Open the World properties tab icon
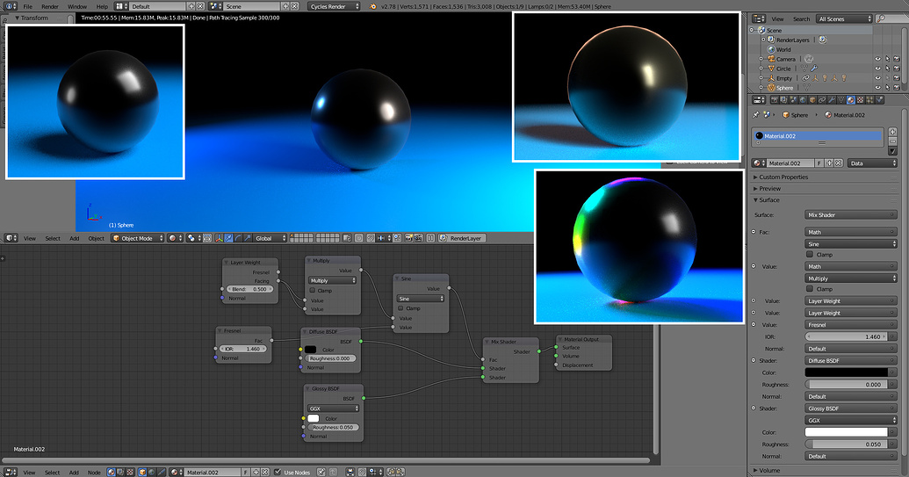Image resolution: width=909 pixels, height=477 pixels. [x=803, y=99]
